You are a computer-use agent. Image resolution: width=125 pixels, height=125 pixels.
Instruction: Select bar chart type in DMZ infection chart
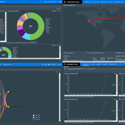pyautogui.click(x=115, y=74)
